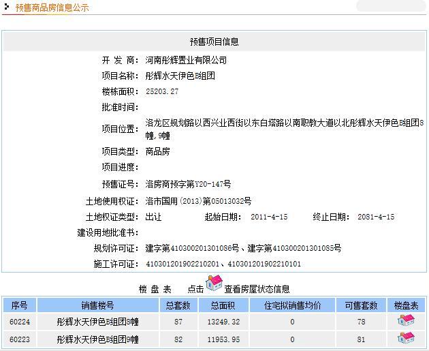The image size is (429, 351).
Task: Click the 土地使用权证 field label
Action: click(x=112, y=201)
